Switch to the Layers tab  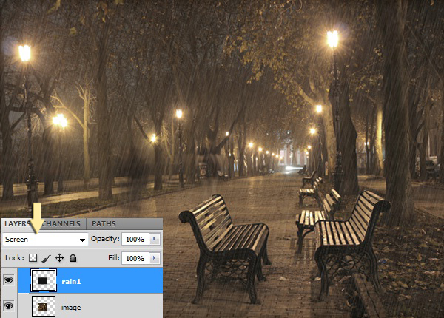pyautogui.click(x=18, y=224)
